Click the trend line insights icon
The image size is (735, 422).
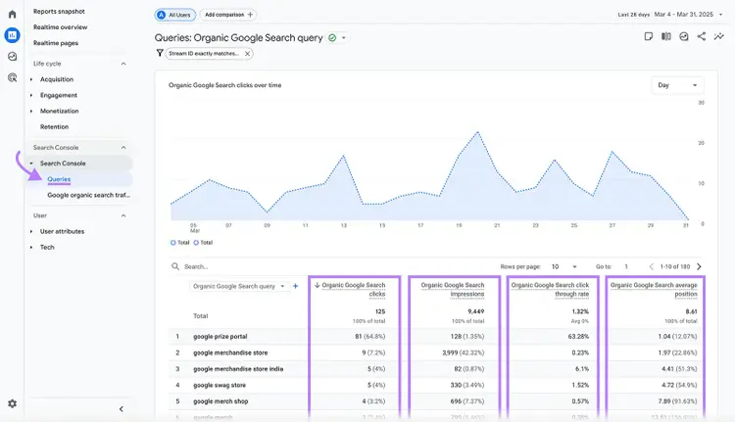tap(718, 36)
